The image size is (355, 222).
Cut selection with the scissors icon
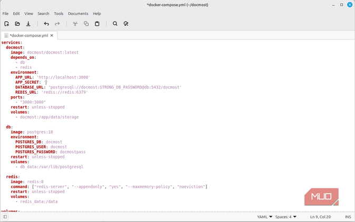[x=75, y=24]
